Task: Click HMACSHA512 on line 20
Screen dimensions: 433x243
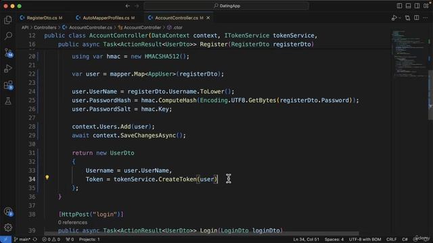Action: tap(162, 57)
